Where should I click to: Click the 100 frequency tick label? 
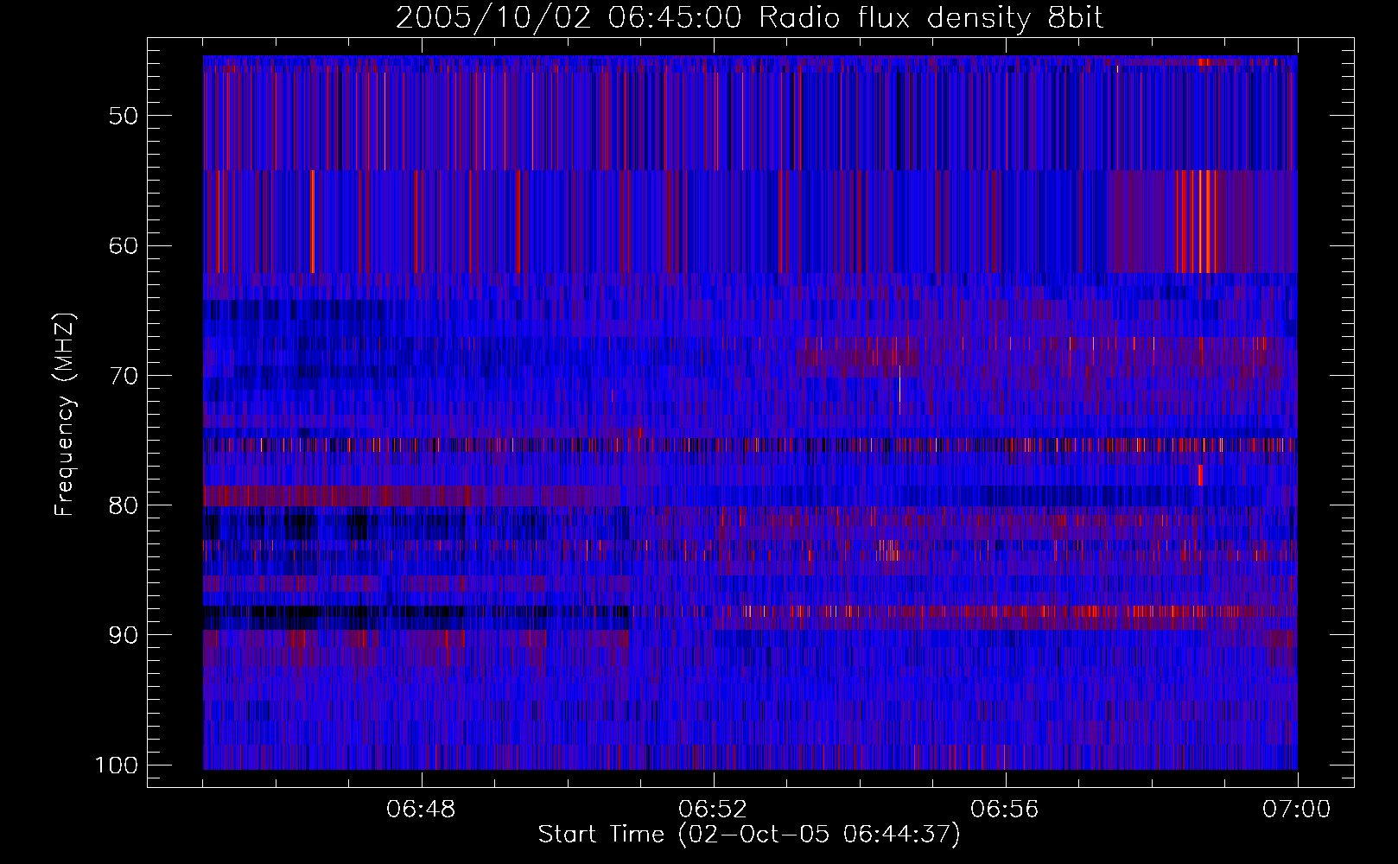click(116, 766)
